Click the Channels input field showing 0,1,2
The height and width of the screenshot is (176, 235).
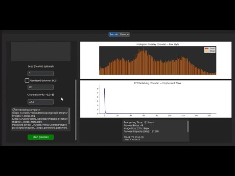click(x=41, y=102)
